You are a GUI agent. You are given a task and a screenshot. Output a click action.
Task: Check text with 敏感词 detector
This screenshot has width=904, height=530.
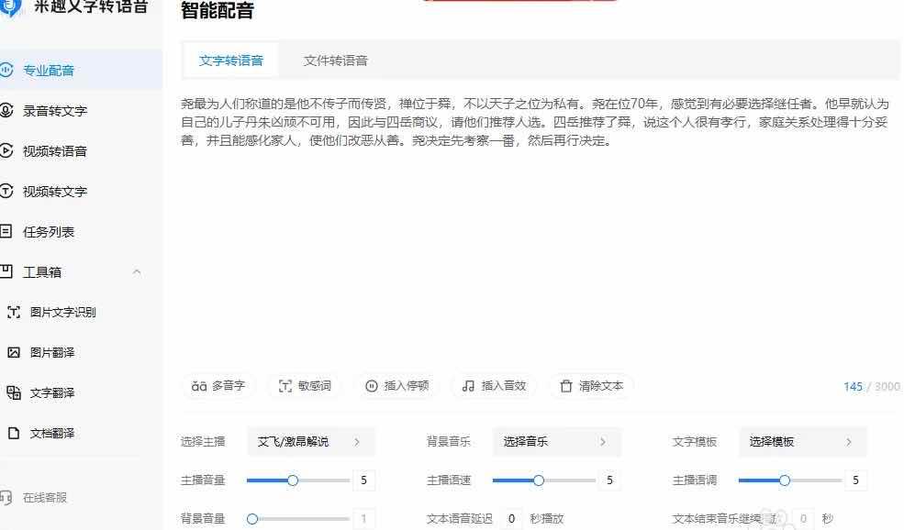click(x=307, y=386)
